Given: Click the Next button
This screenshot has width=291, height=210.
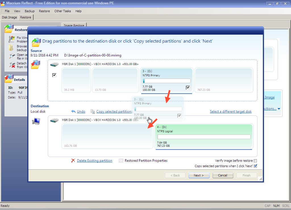Looking at the screenshot, I should pyautogui.click(x=199, y=175).
